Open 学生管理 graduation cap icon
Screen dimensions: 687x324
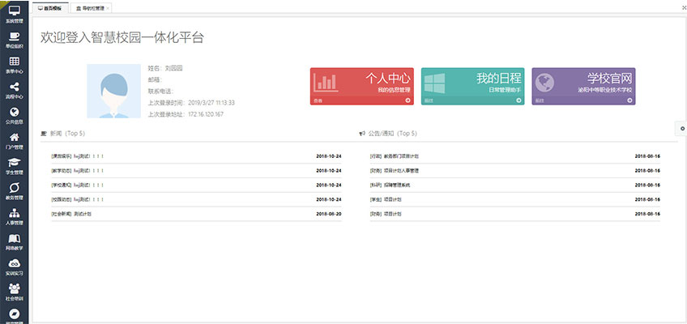tap(14, 163)
